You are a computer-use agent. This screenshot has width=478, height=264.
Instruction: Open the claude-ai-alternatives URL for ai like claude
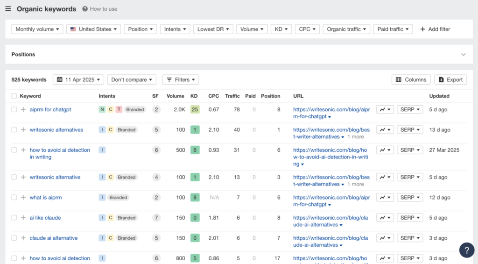click(330, 221)
